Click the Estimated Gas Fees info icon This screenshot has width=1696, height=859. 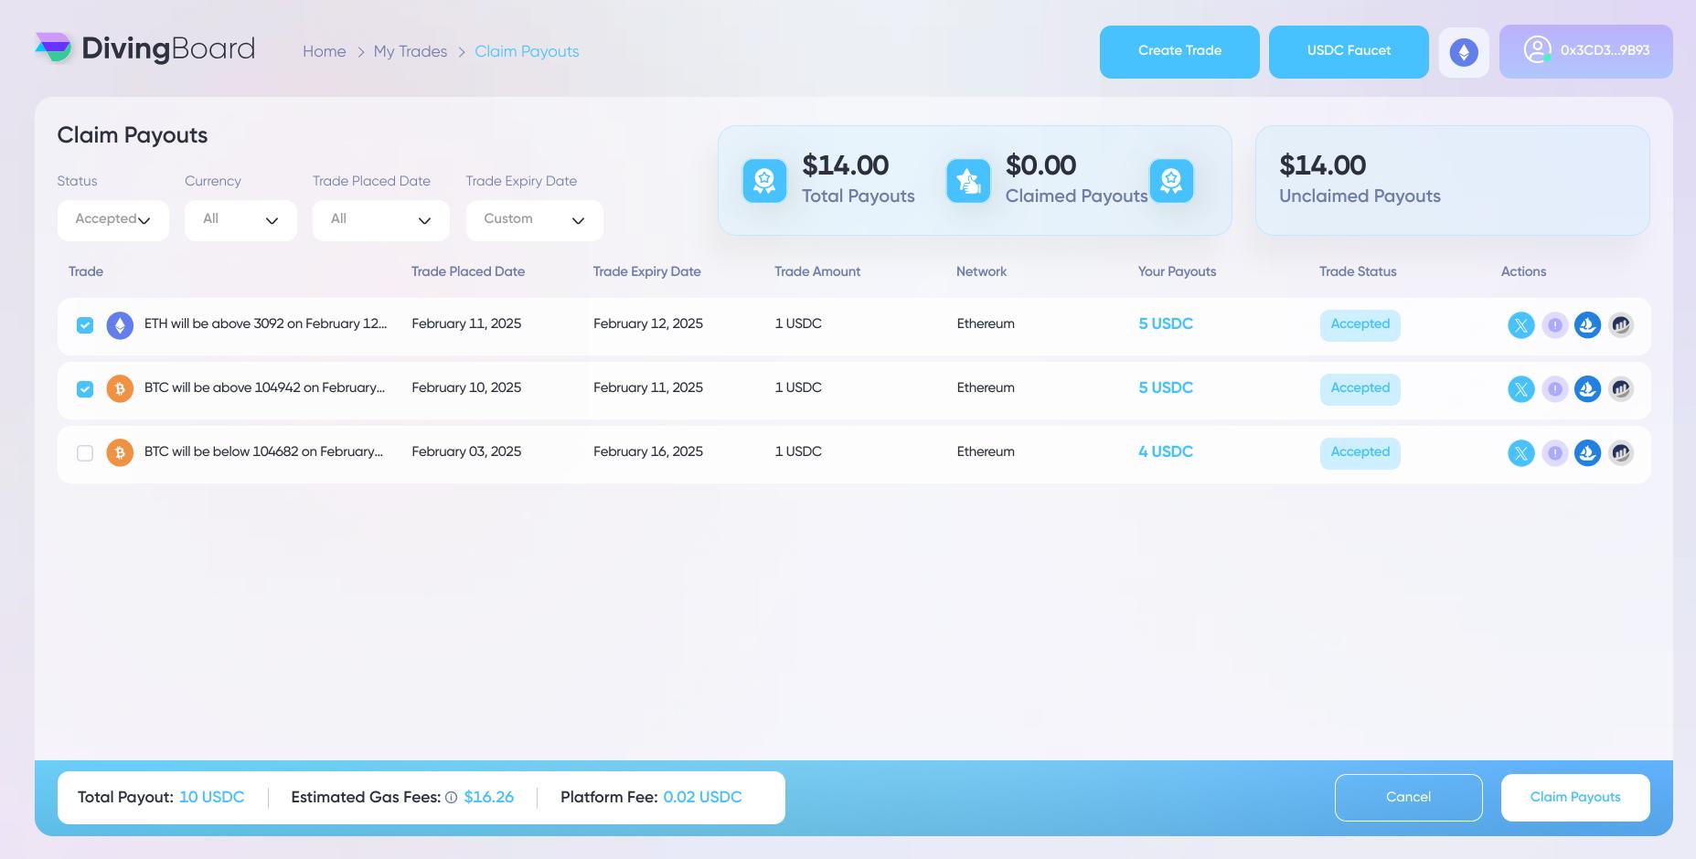coord(451,798)
